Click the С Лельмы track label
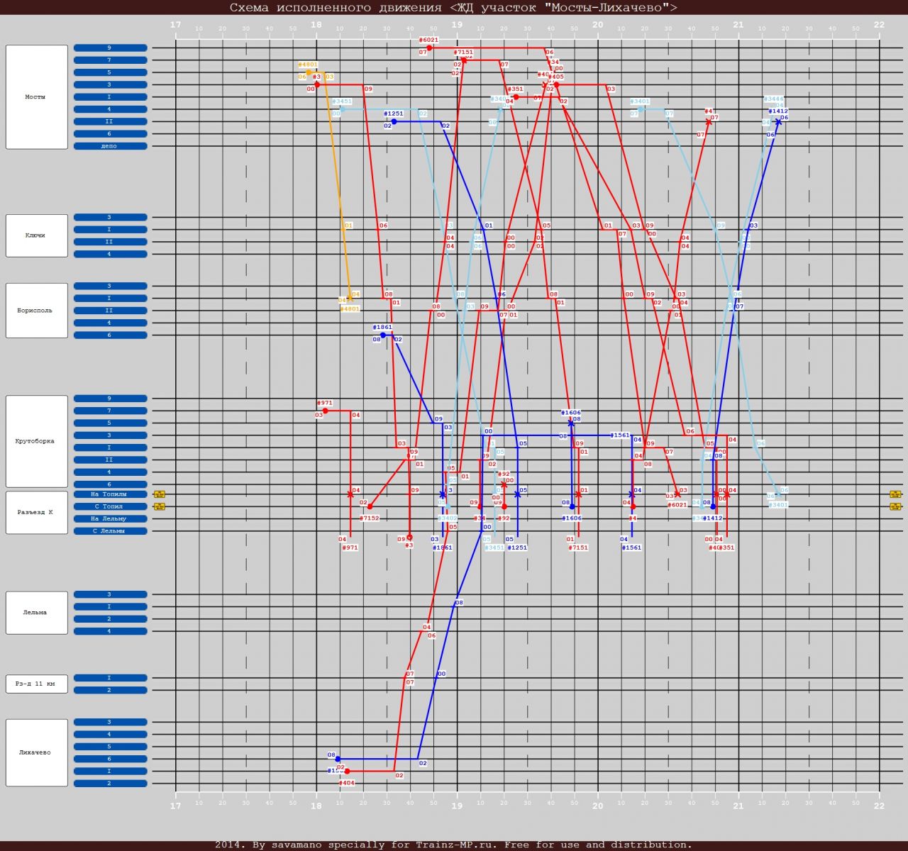This screenshot has width=908, height=851. pyautogui.click(x=110, y=530)
